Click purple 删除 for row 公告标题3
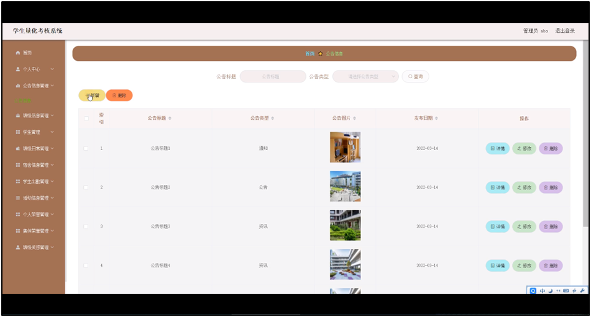This screenshot has height=317, width=591. tap(551, 226)
